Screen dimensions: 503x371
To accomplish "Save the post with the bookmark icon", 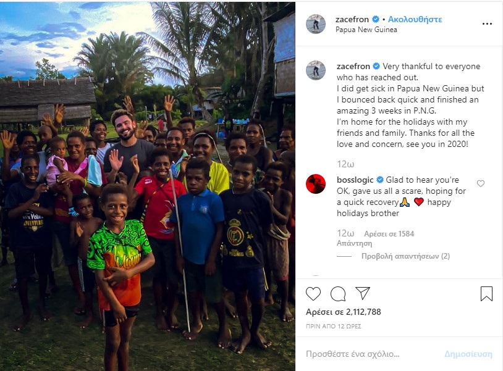I will pyautogui.click(x=486, y=294).
